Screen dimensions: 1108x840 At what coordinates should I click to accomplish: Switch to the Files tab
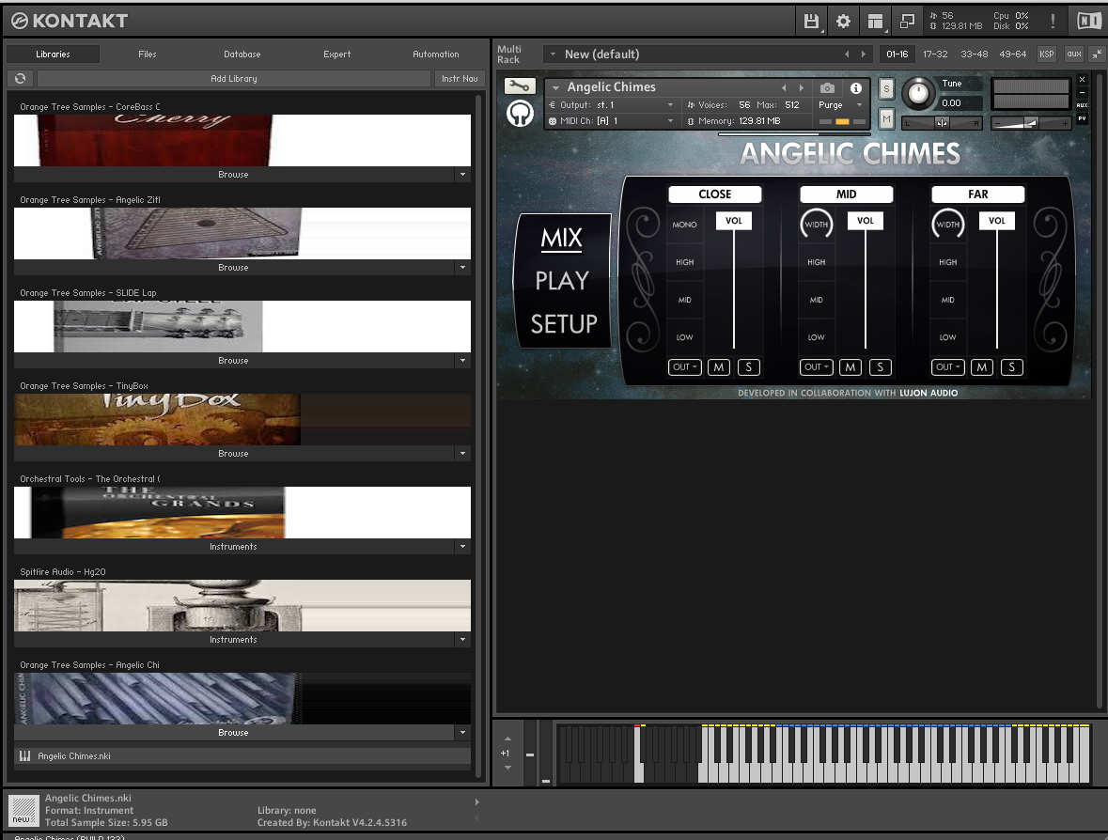(147, 54)
